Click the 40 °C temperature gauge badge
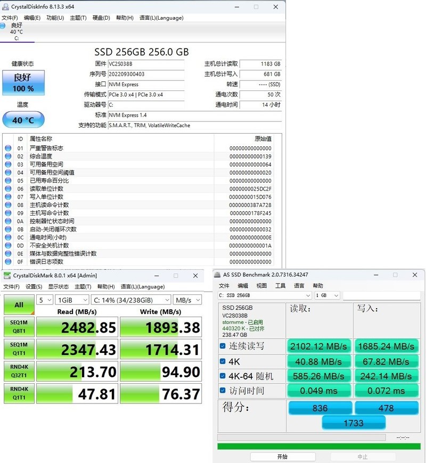 pos(23,120)
